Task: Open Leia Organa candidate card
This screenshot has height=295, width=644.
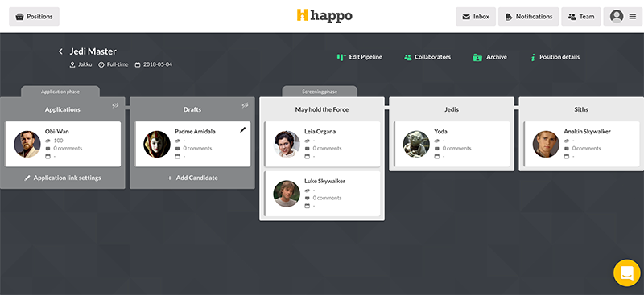Action: (322, 144)
